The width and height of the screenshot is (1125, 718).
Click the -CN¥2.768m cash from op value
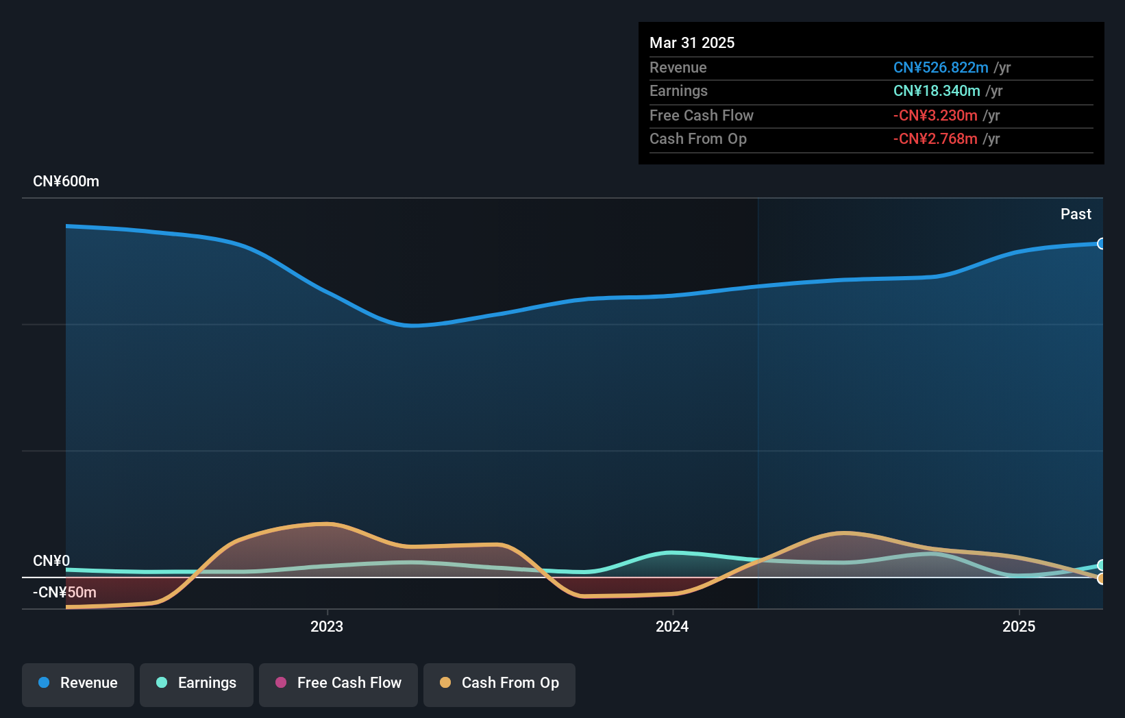[x=935, y=138]
